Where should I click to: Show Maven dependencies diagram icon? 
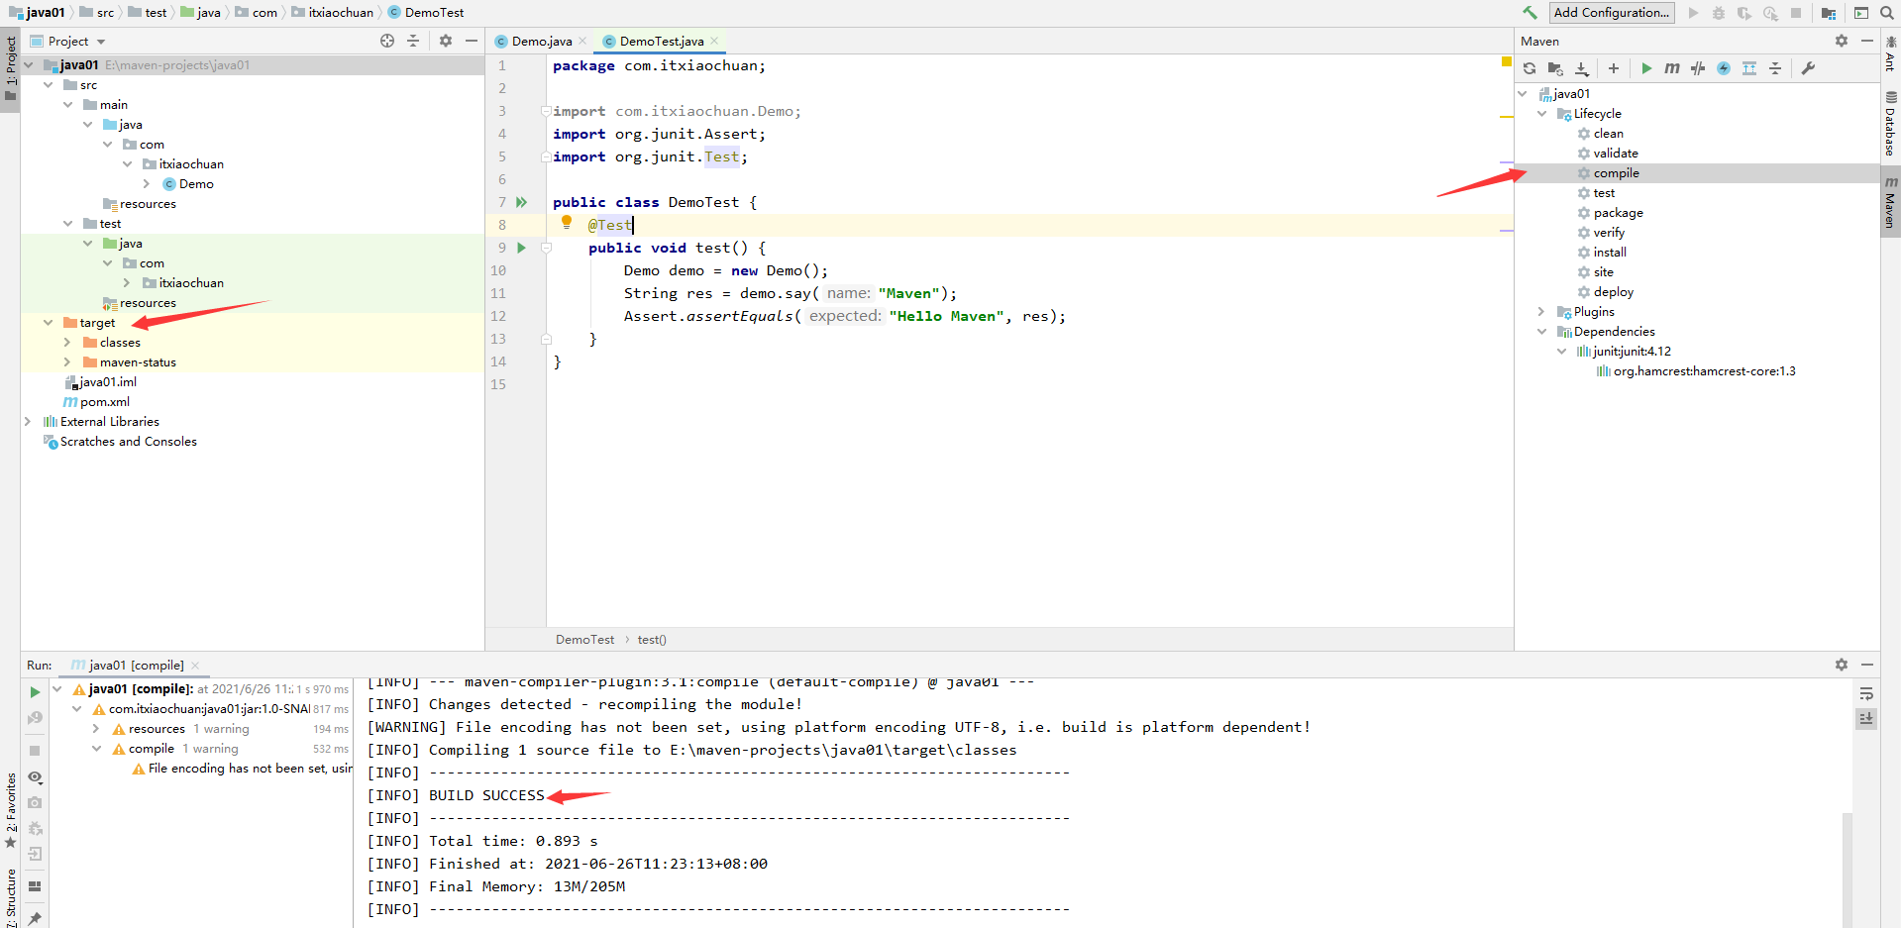click(1749, 68)
